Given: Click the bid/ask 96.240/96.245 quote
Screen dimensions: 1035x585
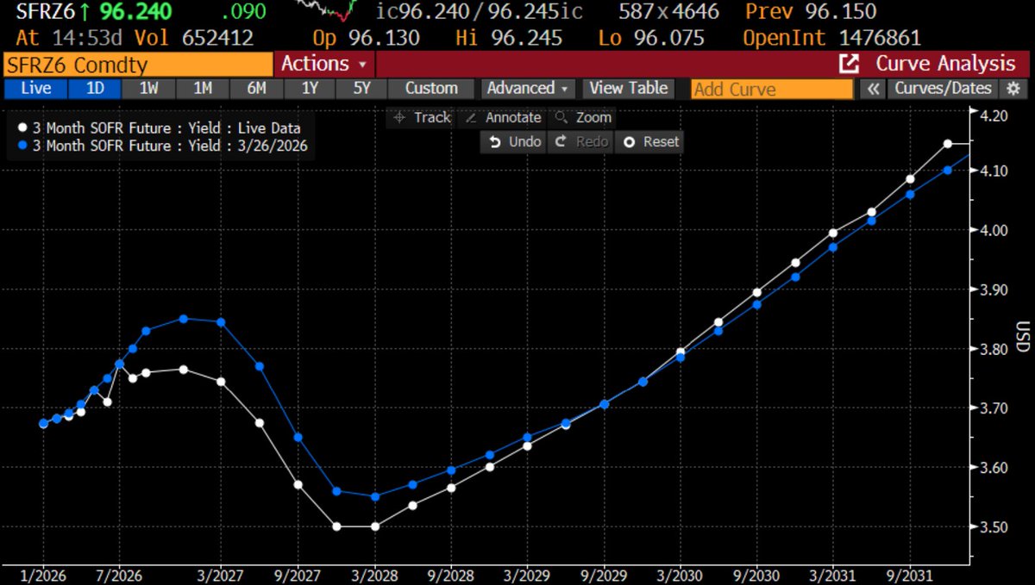Looking at the screenshot, I should [x=480, y=11].
